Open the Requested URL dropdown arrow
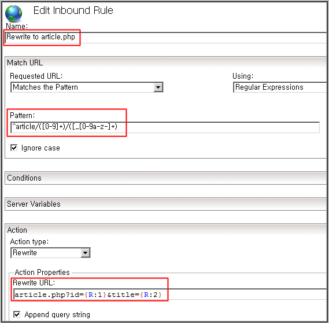 pos(158,87)
